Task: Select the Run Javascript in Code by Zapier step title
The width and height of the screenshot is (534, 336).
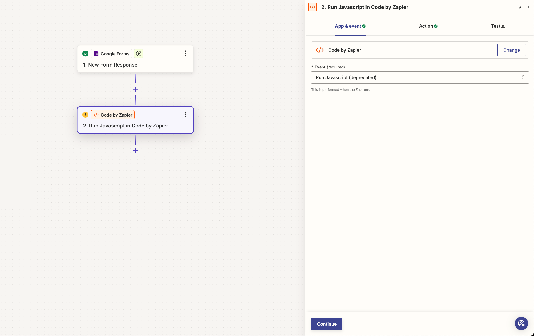Action: [x=126, y=126]
